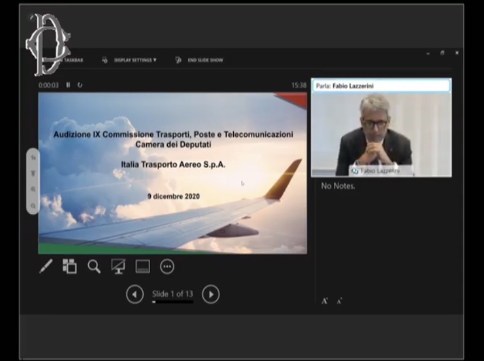
Task: Click the slide progress bar
Action: (x=172, y=303)
